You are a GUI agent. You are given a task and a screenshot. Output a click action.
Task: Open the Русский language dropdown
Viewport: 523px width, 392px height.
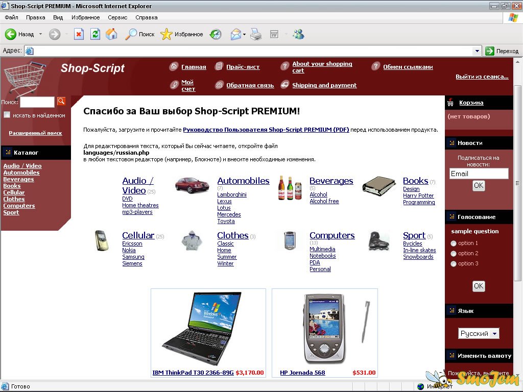[x=479, y=333]
